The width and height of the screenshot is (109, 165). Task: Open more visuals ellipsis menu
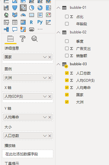(40, 29)
